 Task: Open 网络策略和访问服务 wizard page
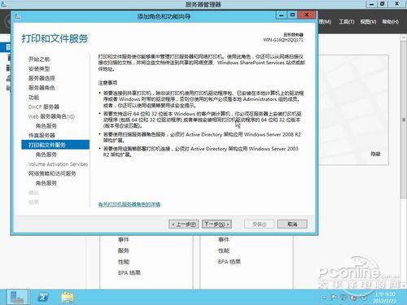[52, 173]
